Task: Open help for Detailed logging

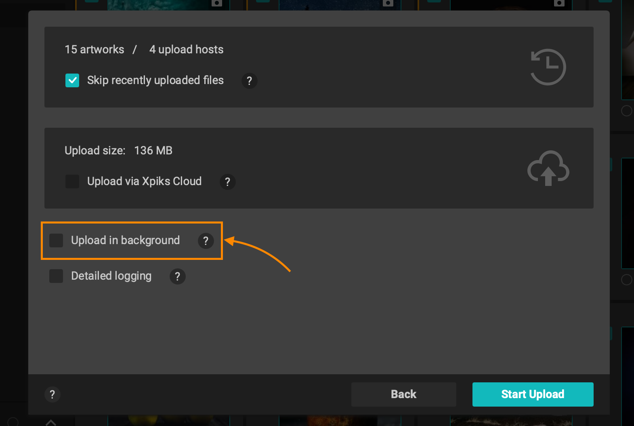Action: [x=178, y=276]
